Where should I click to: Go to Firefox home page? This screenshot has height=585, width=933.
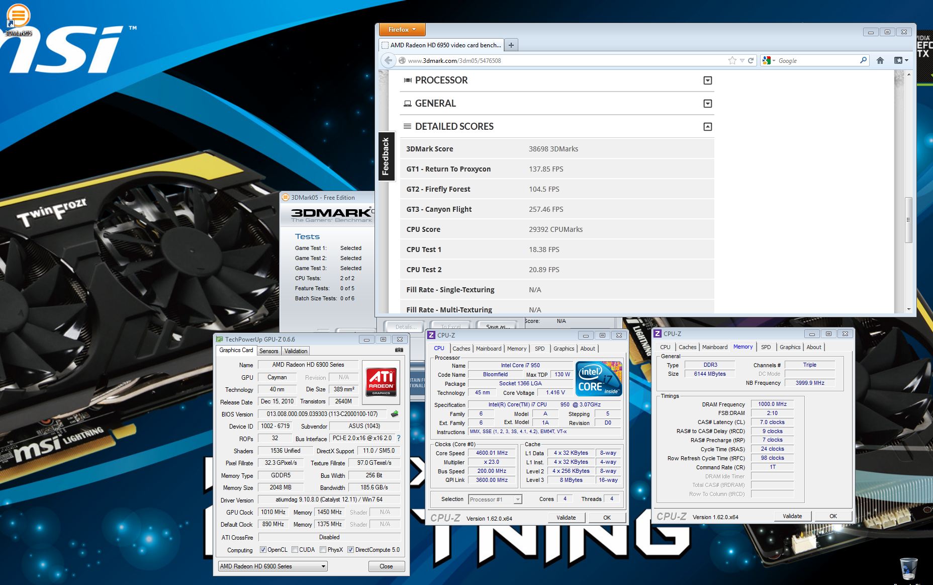[880, 60]
